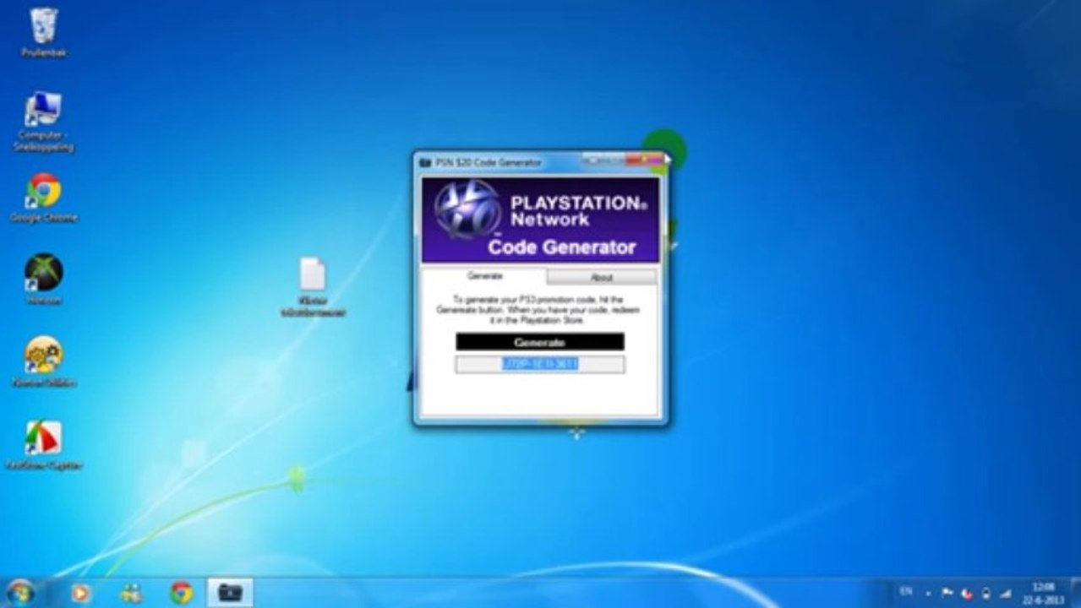1081x608 pixels.
Task: Open the Action Center flag tray icon
Action: tap(947, 594)
